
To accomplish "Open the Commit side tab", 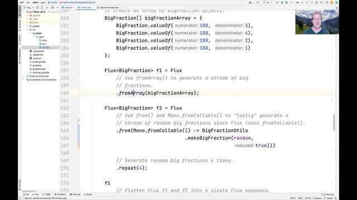I will [x=20, y=39].
